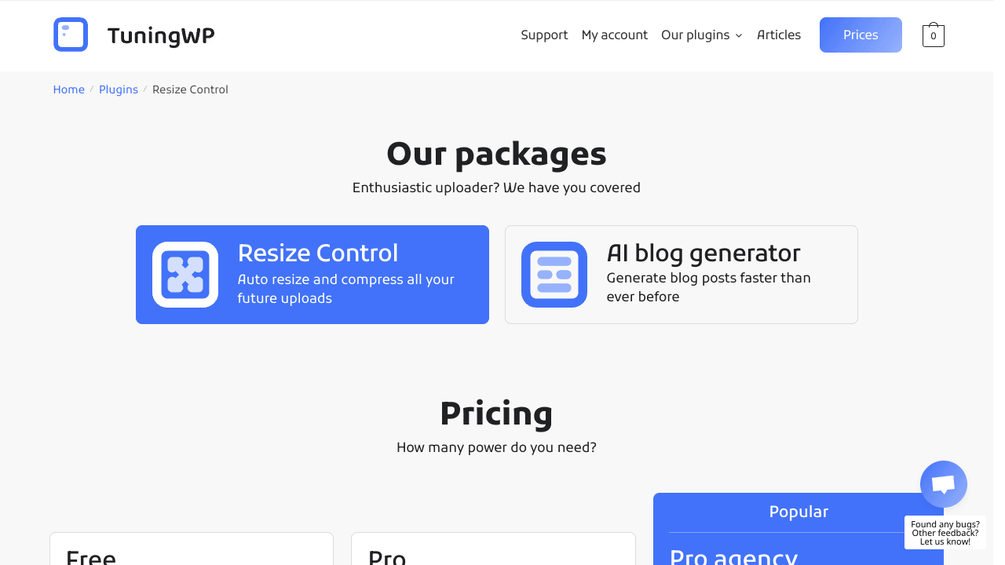The height and width of the screenshot is (565, 1005).
Task: Navigate to Home breadcrumb link
Action: [x=69, y=89]
